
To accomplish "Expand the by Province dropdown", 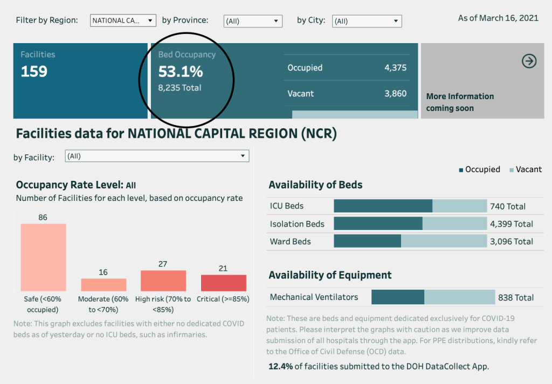I will pyautogui.click(x=253, y=21).
